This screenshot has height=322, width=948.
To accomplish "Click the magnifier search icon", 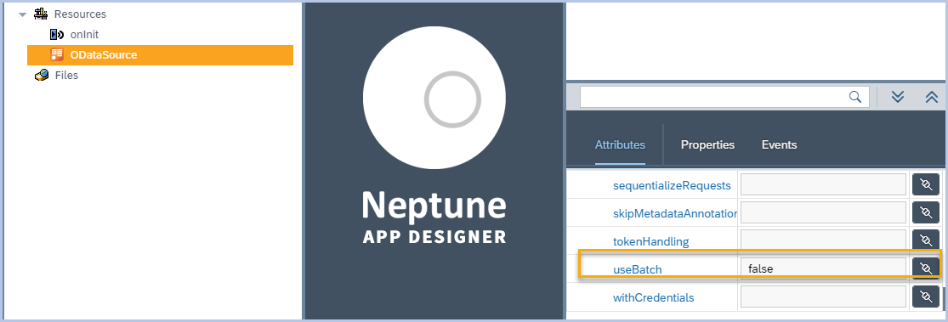I will coord(854,97).
